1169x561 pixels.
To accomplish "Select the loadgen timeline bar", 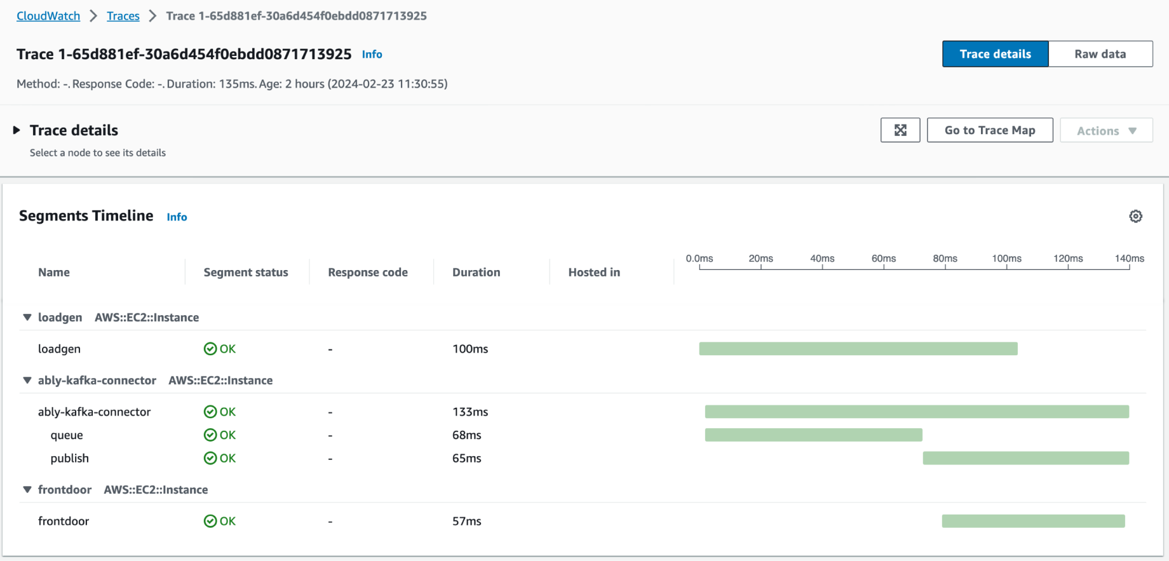I will click(x=858, y=349).
